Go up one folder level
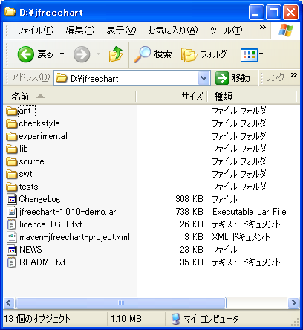 (116, 54)
